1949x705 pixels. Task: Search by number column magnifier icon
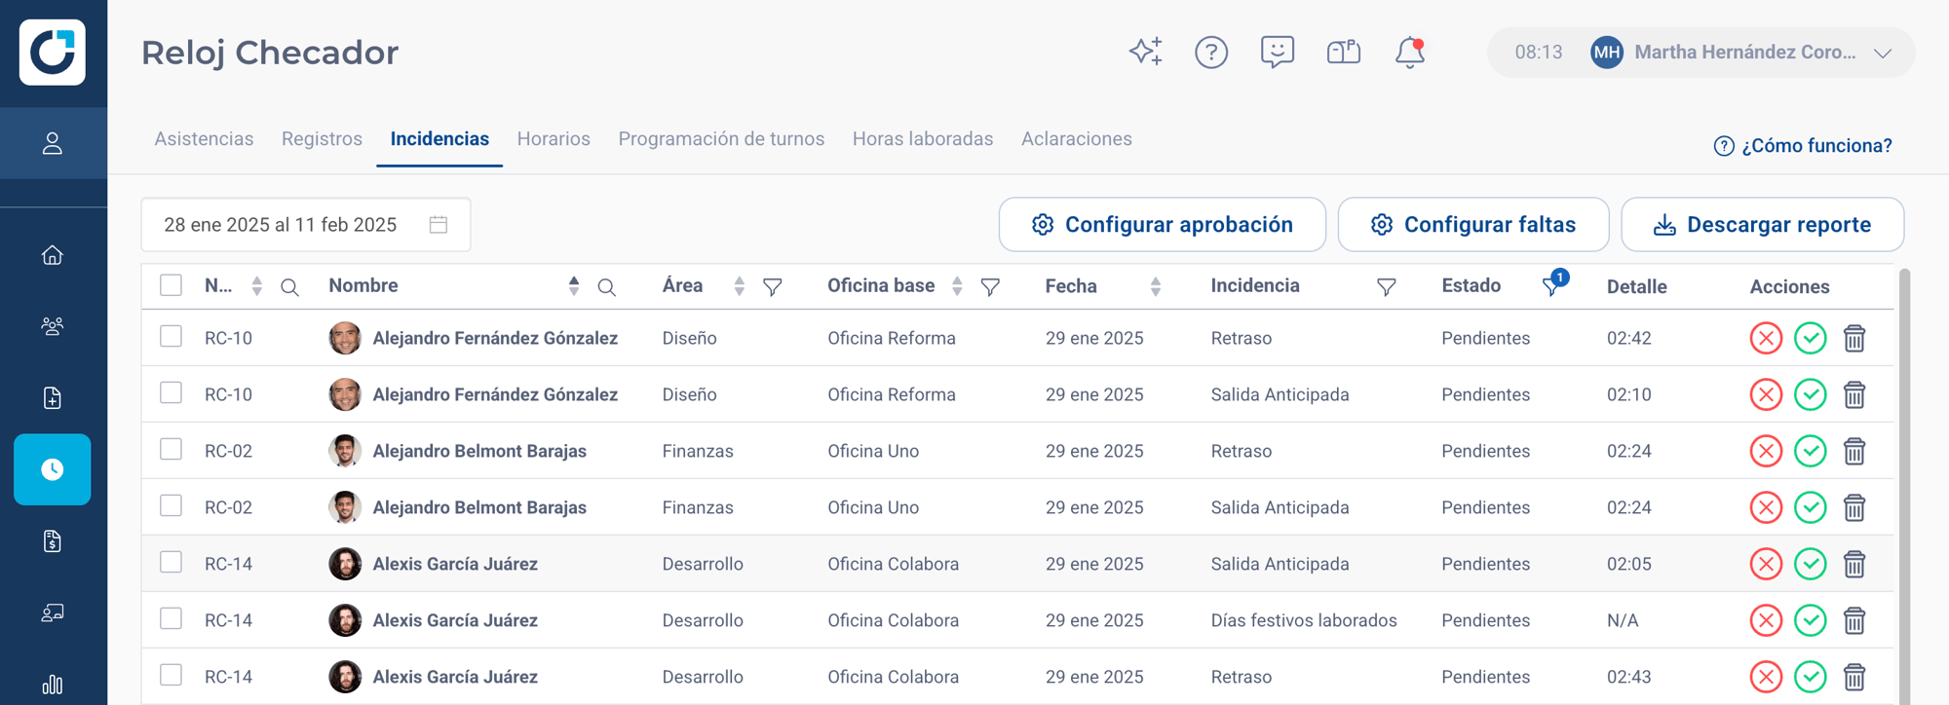(289, 287)
